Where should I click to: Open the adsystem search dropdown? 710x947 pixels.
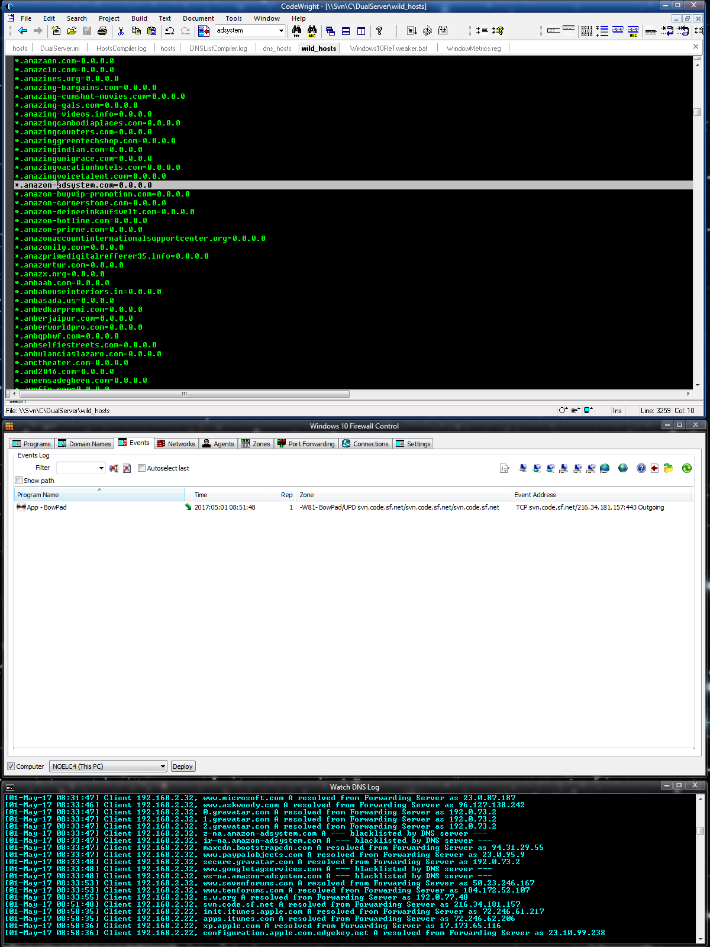281,31
